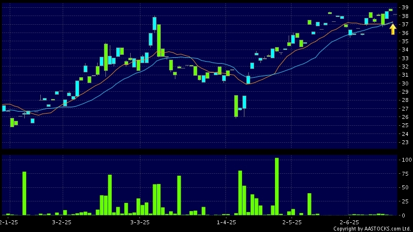The height and width of the screenshot is (232, 413).
Task: Click the 24 price axis label
Action: pos(405,134)
